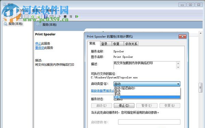
Task: Open the 操作(A) menu
Action: [23, 11]
